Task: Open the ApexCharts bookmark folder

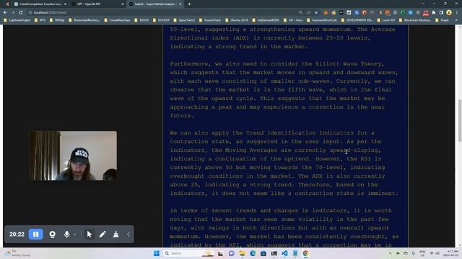Action: click(185, 20)
